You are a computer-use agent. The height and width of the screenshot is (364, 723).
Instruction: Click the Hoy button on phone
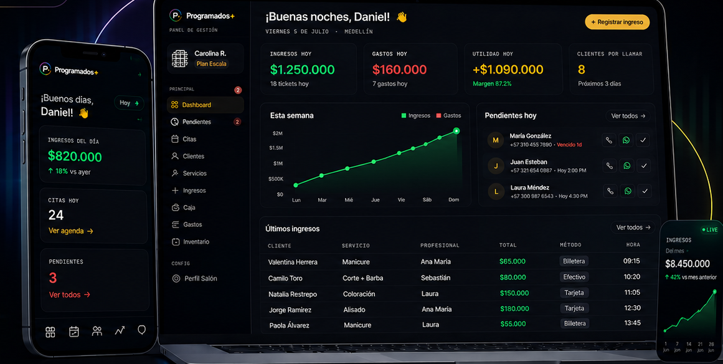coord(129,103)
